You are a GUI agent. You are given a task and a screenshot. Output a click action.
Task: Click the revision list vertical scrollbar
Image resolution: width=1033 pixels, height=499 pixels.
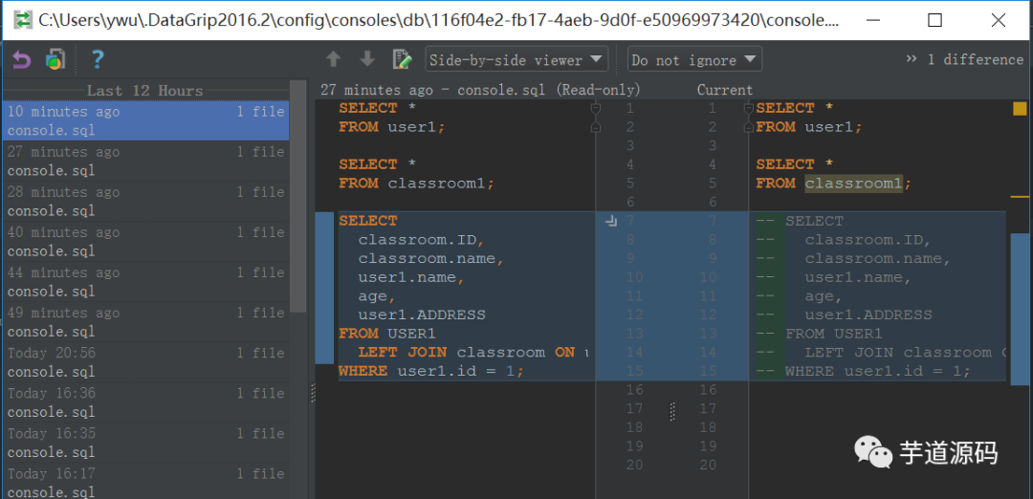coord(297,196)
